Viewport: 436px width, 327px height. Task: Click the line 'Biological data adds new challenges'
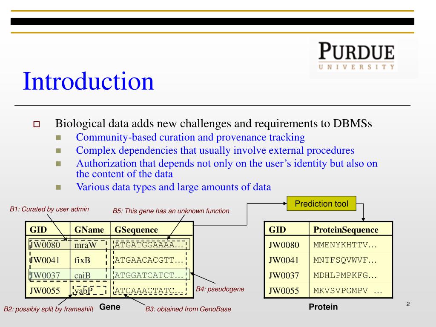[213, 123]
